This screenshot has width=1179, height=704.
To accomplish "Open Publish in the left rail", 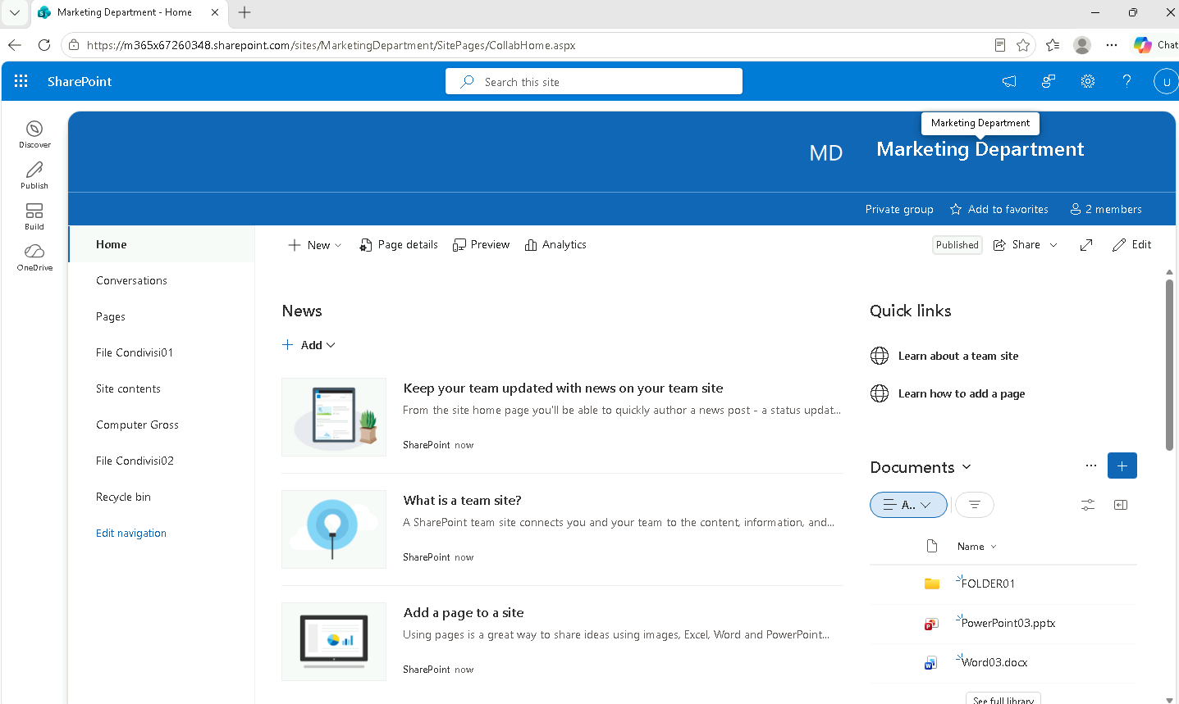I will (34, 175).
